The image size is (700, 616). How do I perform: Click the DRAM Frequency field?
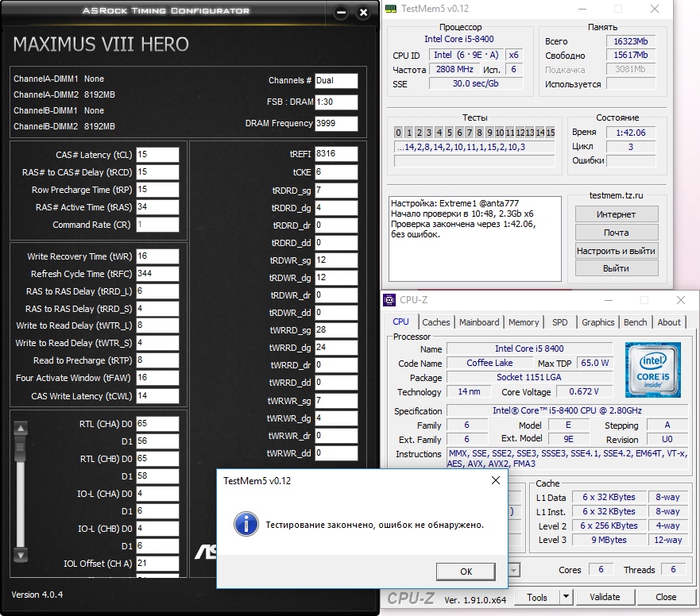336,123
